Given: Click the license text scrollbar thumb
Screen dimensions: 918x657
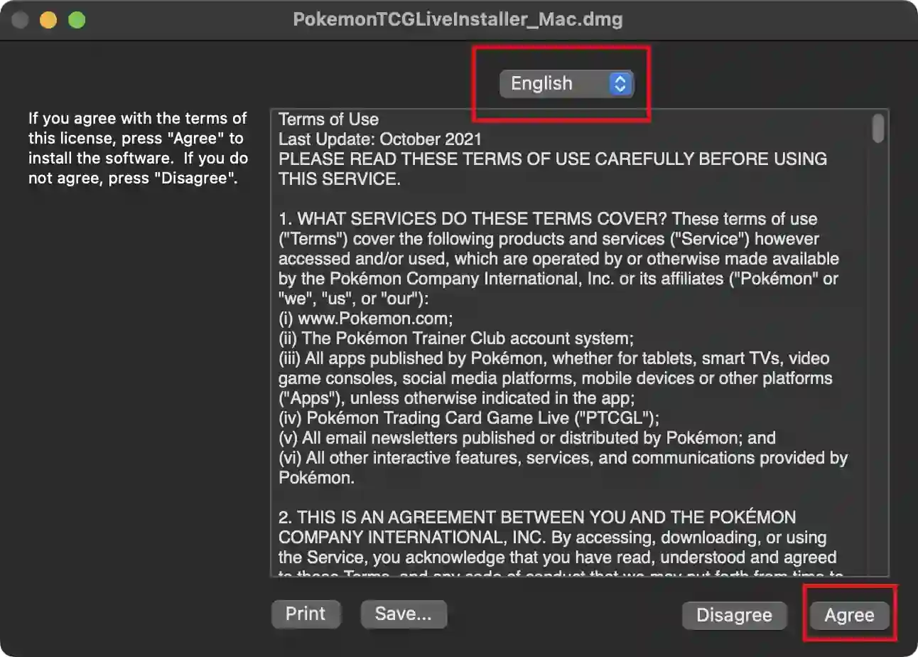Looking at the screenshot, I should pyautogui.click(x=879, y=128).
